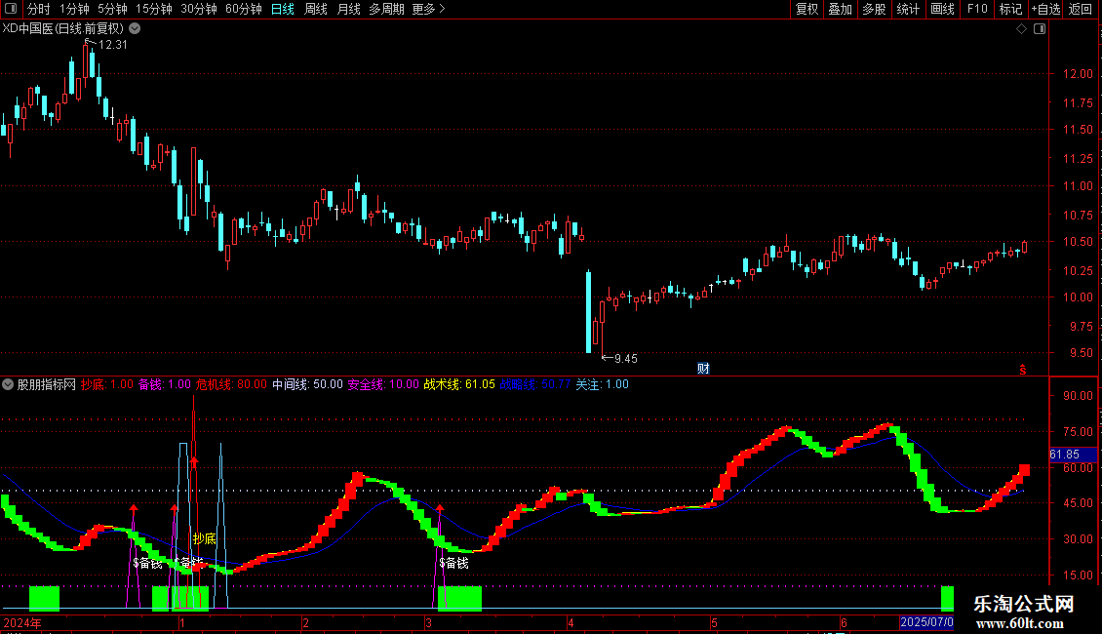Click the 返回 back button
The width and height of the screenshot is (1102, 634).
pyautogui.click(x=1081, y=9)
